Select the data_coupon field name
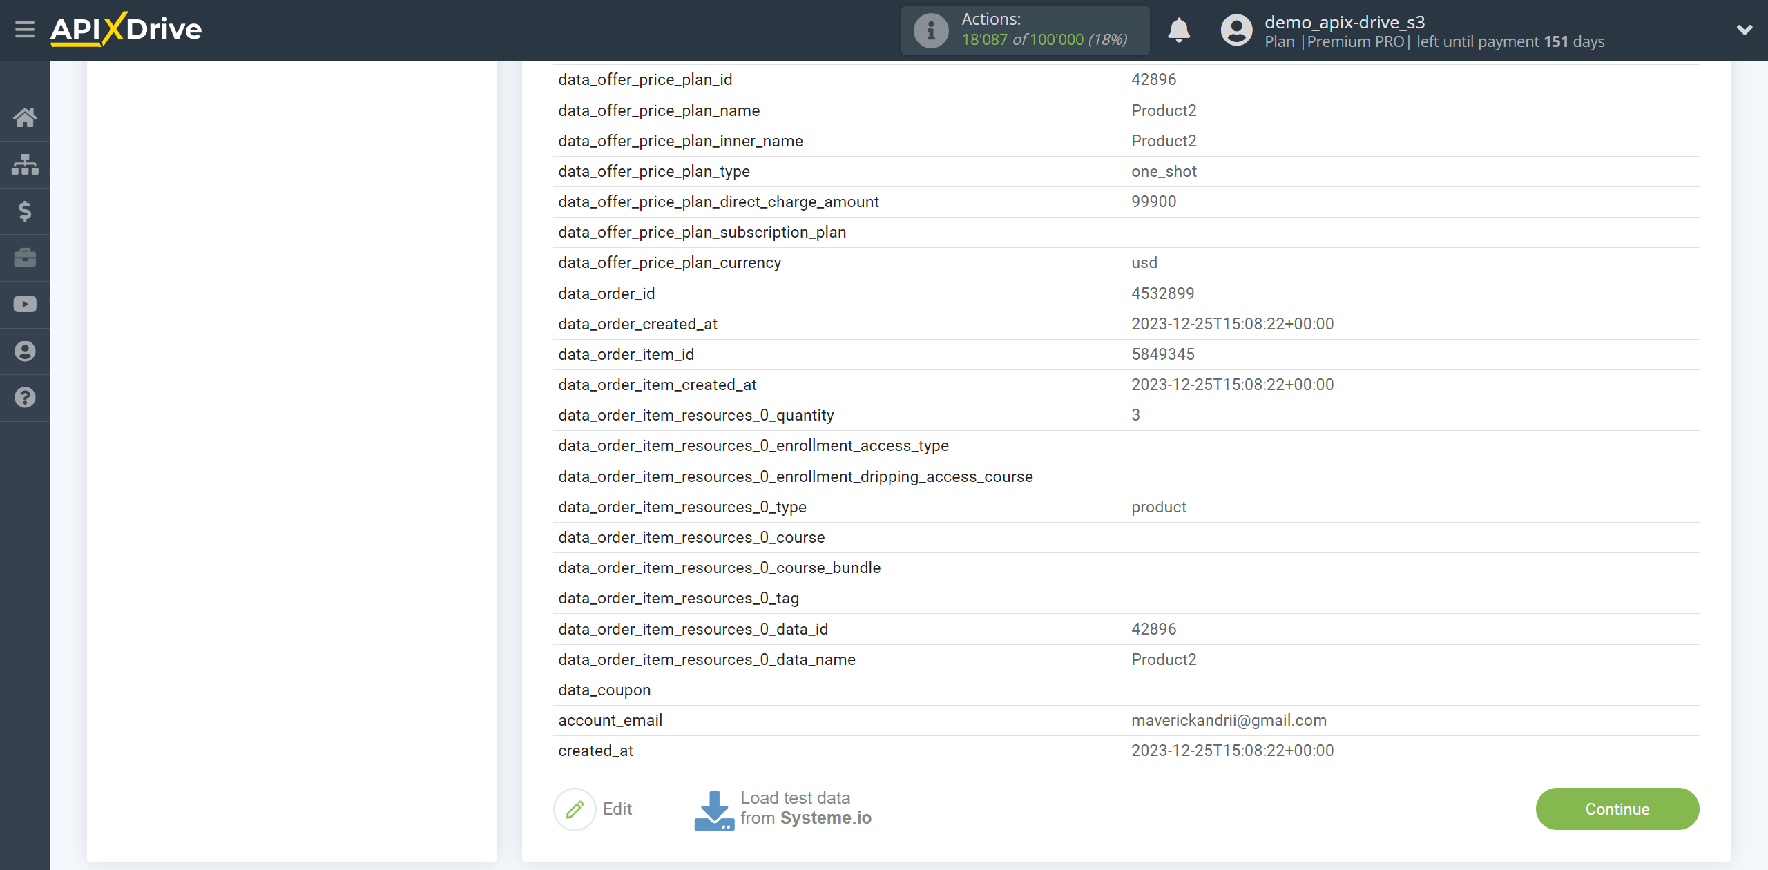The height and width of the screenshot is (870, 1768). 604,690
